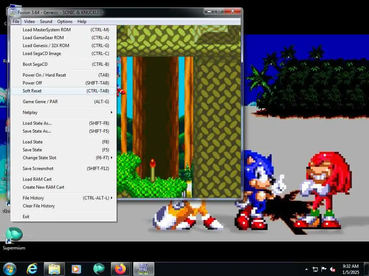Minimize the Fusion window
Screen dimensions: 369x276
[209, 11]
